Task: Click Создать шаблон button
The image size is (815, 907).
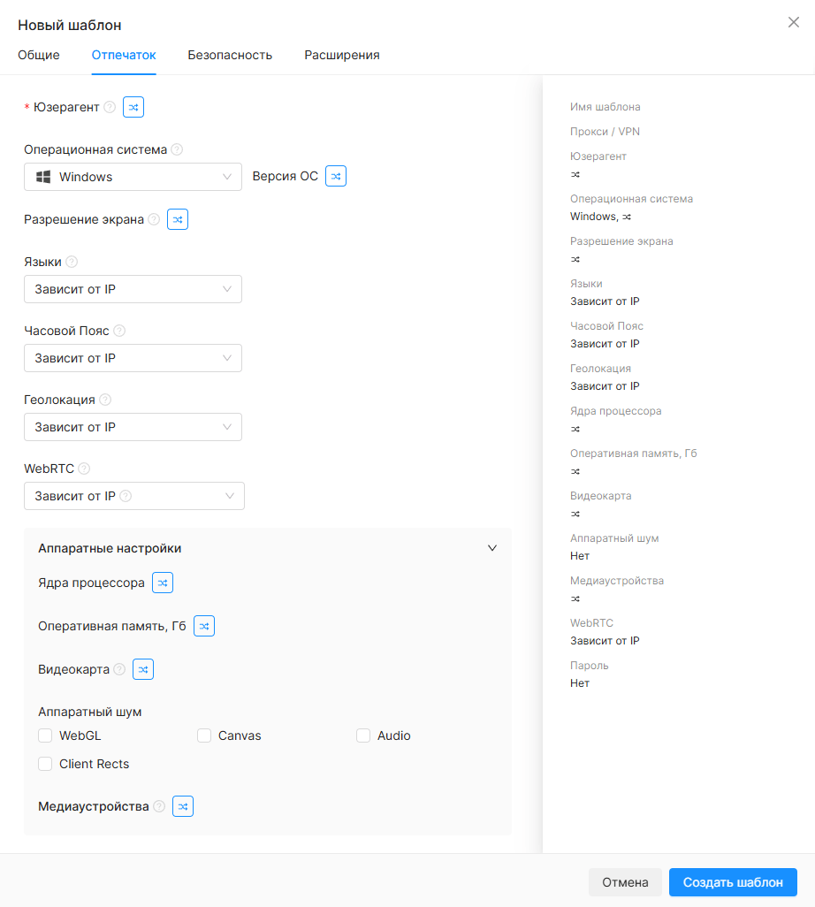Action: pyautogui.click(x=733, y=882)
